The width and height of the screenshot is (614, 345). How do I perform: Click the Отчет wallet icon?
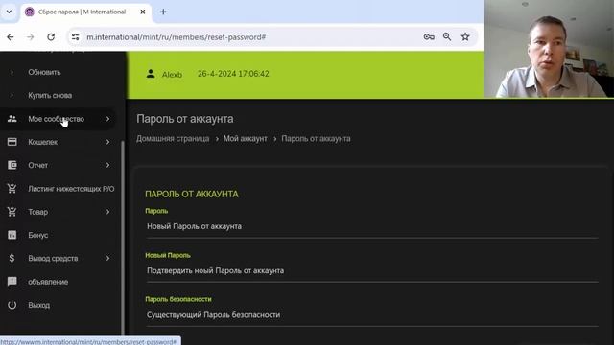[12, 165]
